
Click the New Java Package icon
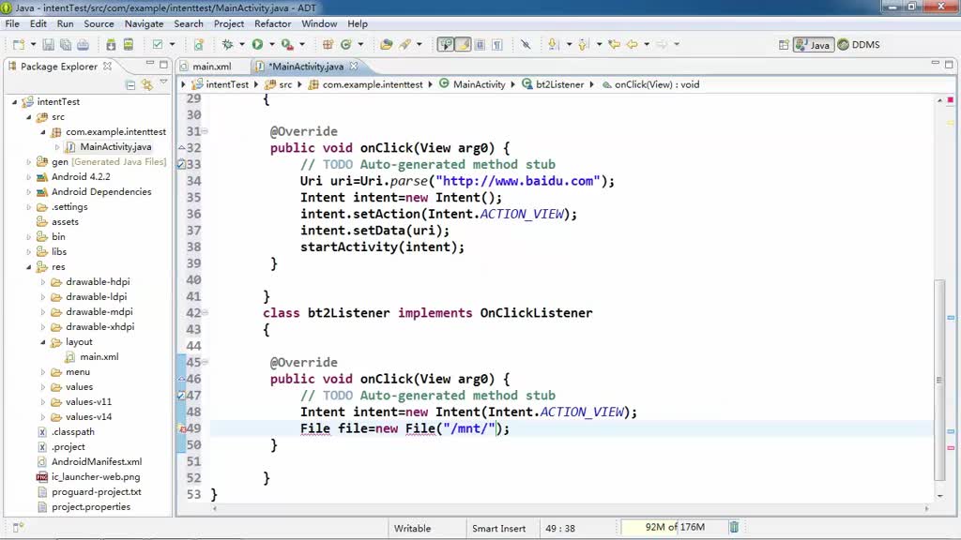click(x=328, y=44)
